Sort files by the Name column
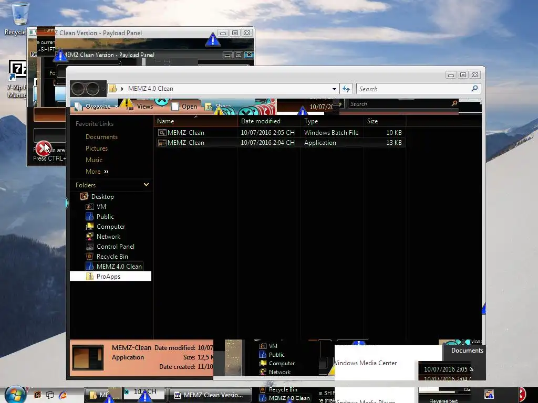538x403 pixels. (195, 121)
